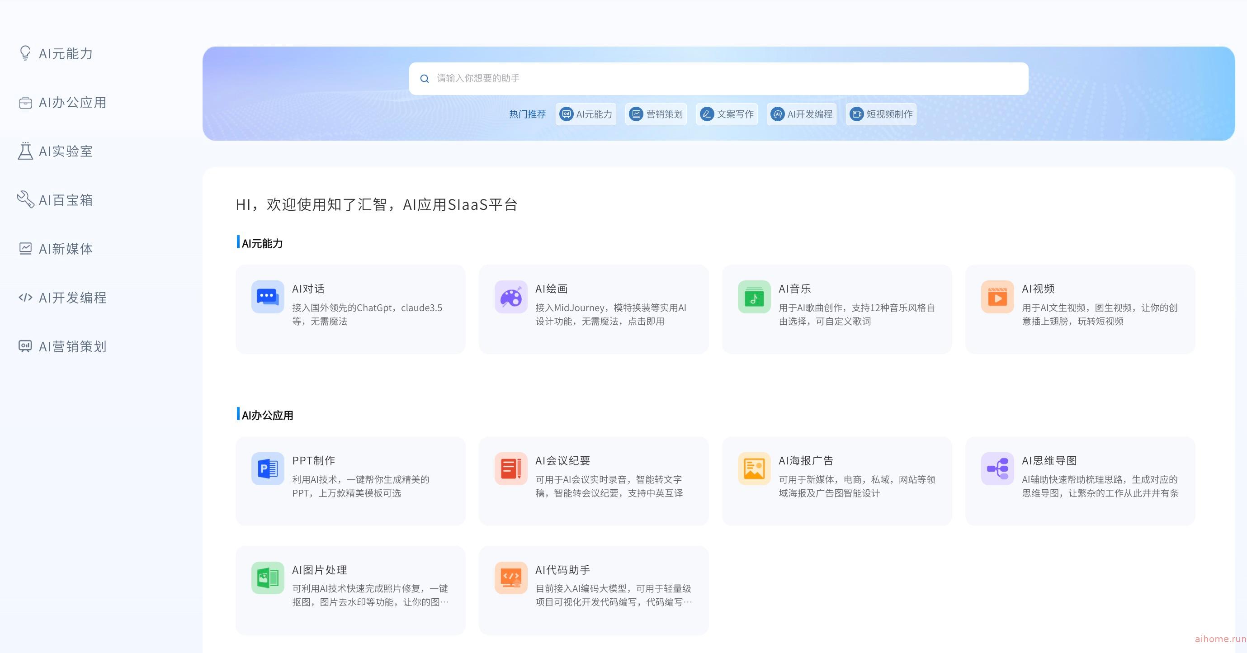Click the briefcase icon beside AI办公应用
The height and width of the screenshot is (653, 1247).
pos(25,103)
